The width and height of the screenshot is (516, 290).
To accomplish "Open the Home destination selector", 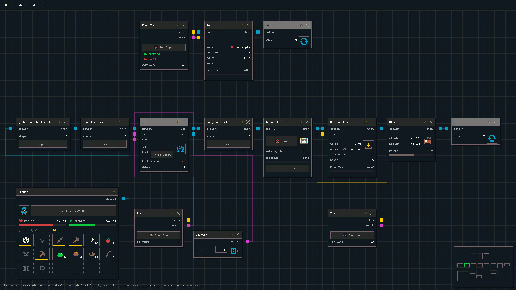I will [281, 141].
